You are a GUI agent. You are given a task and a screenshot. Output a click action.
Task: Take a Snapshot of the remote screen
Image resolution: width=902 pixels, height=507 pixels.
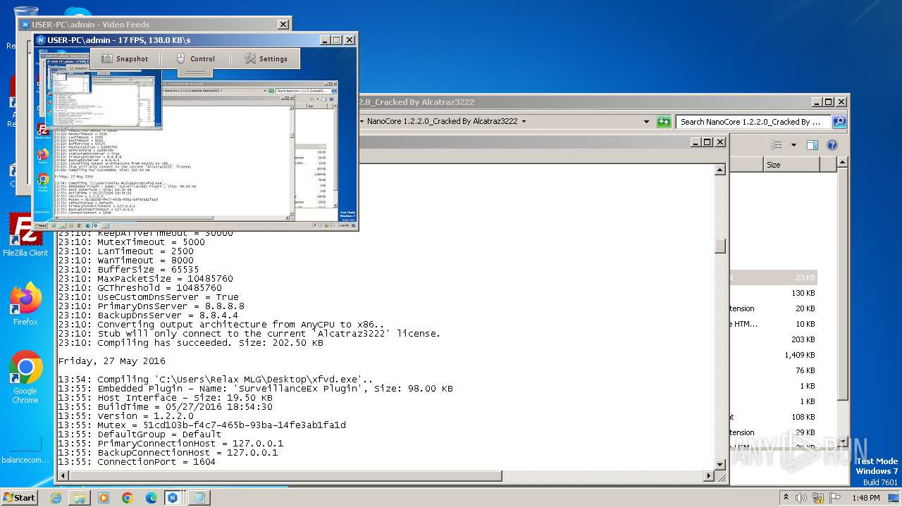(125, 58)
